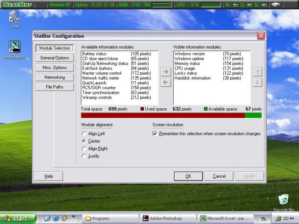The width and height of the screenshot is (299, 224).
Task: Select CPU usage in visible modules
Action: pyautogui.click(x=212, y=69)
